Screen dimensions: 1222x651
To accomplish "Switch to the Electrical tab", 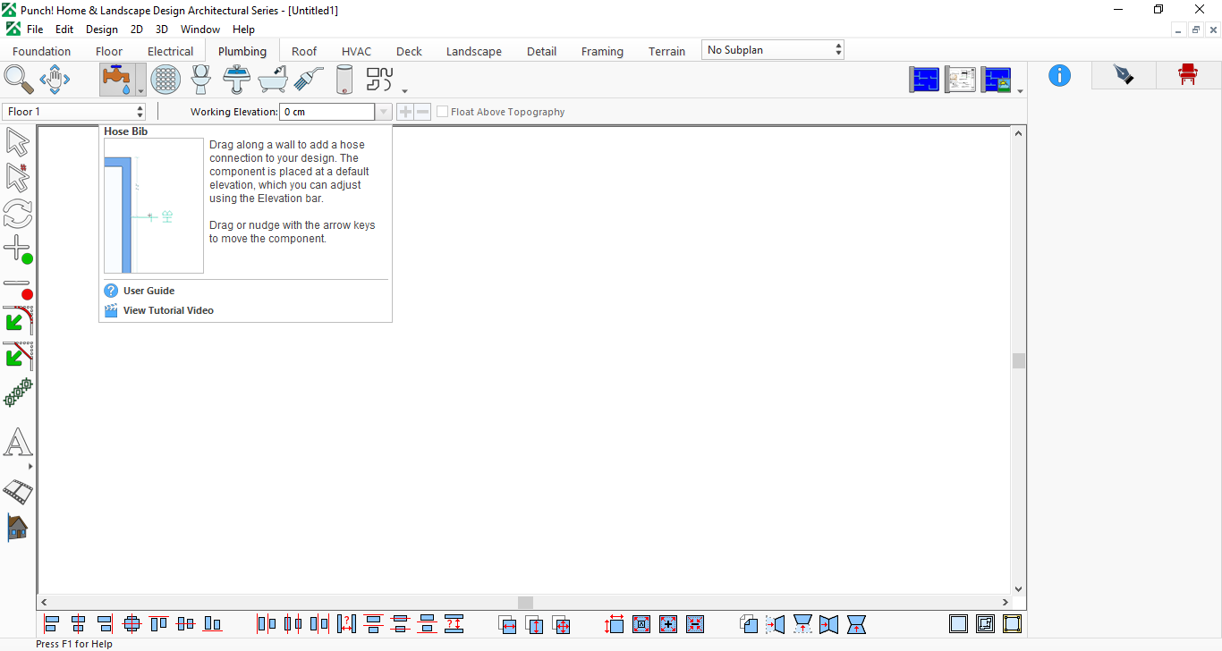I will [x=170, y=51].
